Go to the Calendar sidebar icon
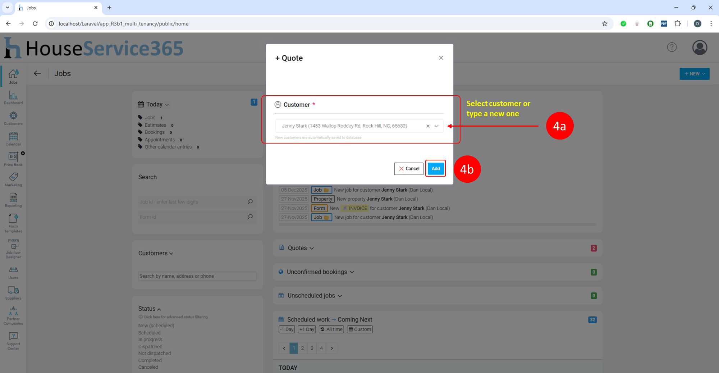 [13, 139]
